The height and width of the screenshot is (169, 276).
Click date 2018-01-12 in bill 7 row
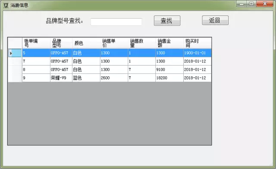tap(198, 61)
